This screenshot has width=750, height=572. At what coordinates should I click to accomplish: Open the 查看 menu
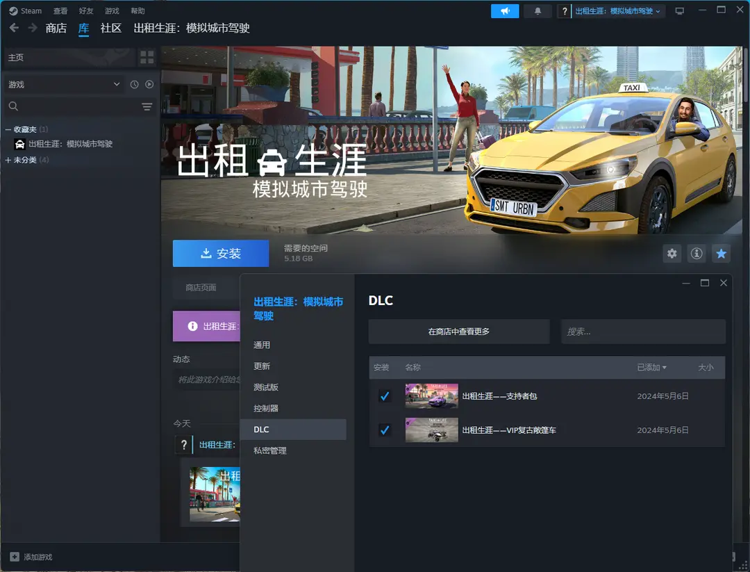(60, 11)
